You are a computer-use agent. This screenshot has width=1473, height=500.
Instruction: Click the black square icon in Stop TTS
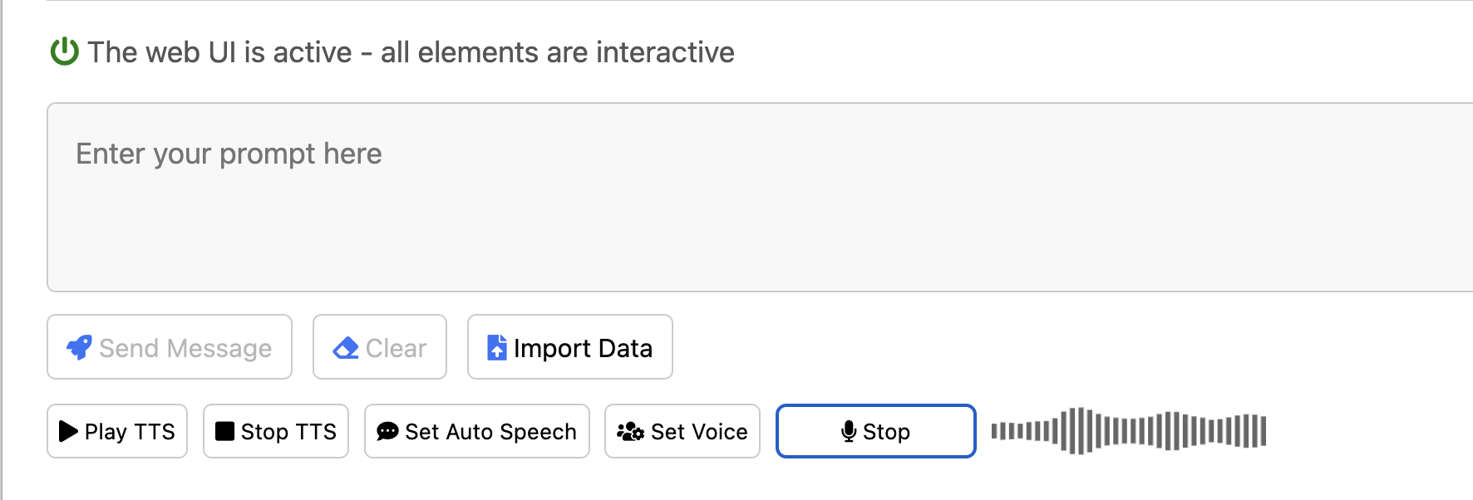tap(224, 431)
